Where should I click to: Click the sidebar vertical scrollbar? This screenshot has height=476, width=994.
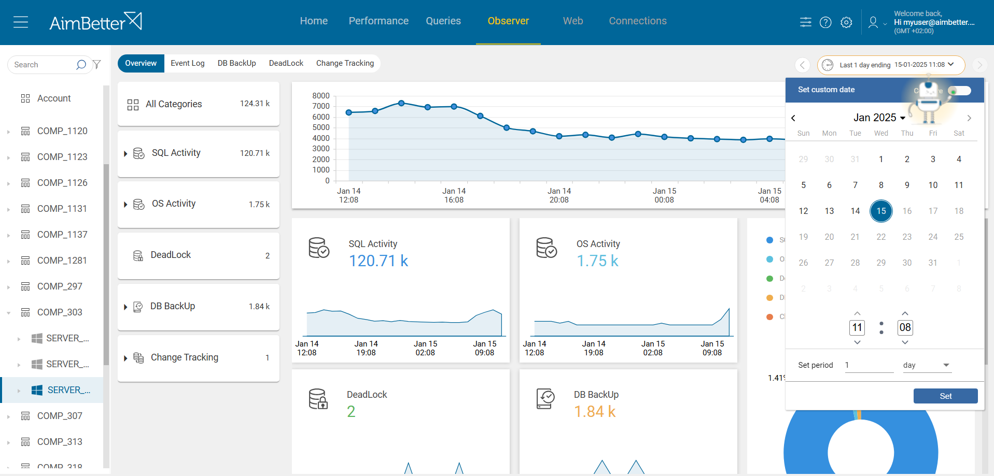click(x=106, y=264)
